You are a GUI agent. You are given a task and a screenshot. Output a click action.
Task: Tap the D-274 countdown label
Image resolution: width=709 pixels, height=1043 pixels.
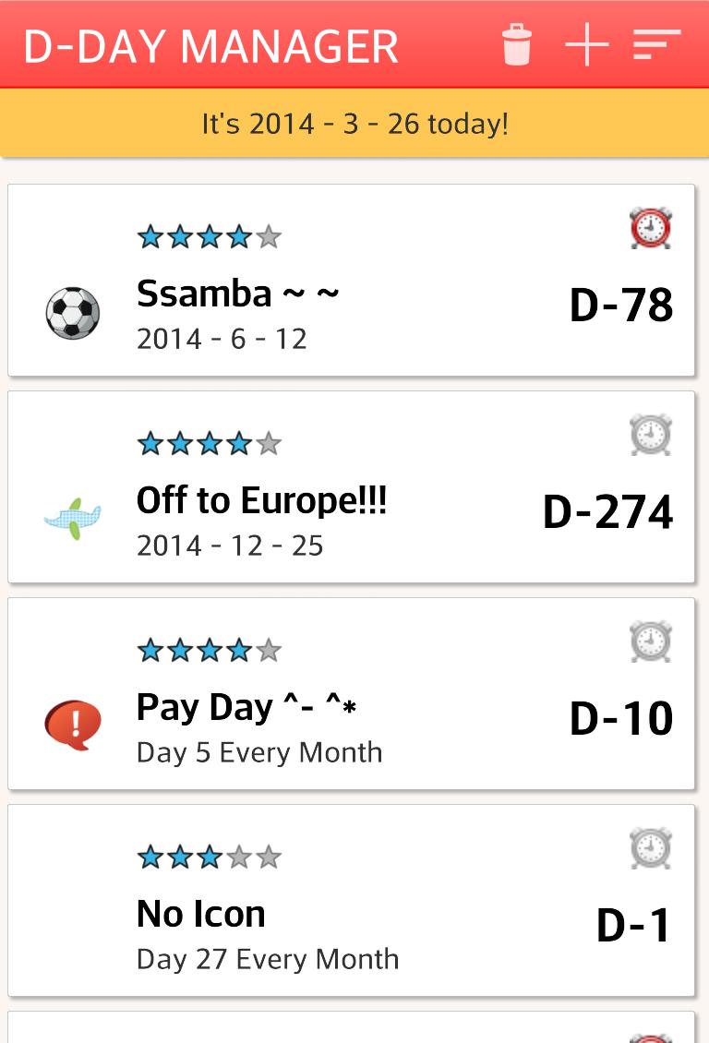(x=607, y=512)
